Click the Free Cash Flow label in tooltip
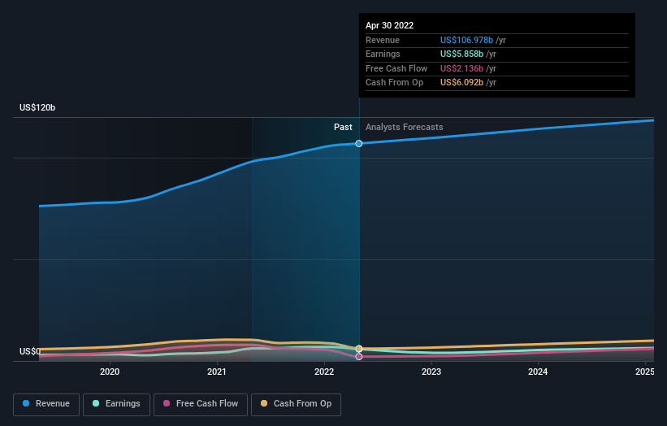 pyautogui.click(x=396, y=68)
